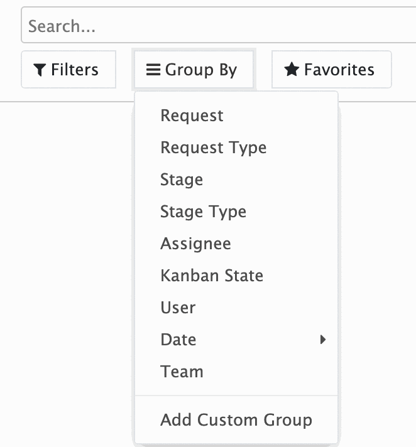Screen dimensions: 416x447
Task: Select Stage grouping option
Action: coord(236,180)
